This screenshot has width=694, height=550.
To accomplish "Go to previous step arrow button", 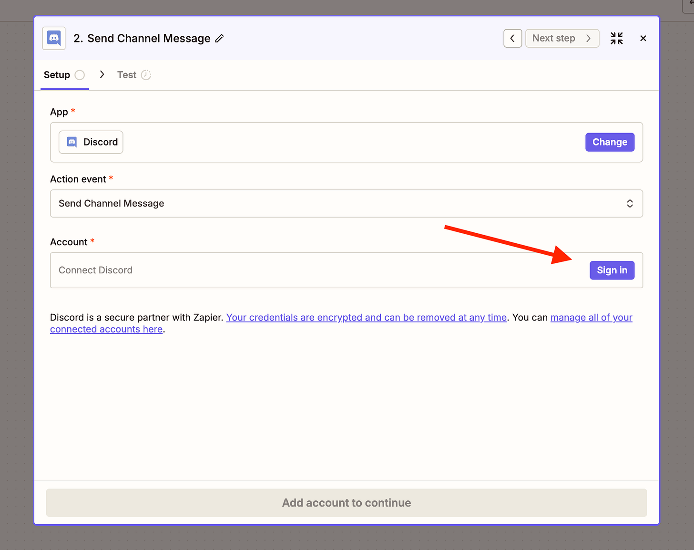I will tap(513, 38).
